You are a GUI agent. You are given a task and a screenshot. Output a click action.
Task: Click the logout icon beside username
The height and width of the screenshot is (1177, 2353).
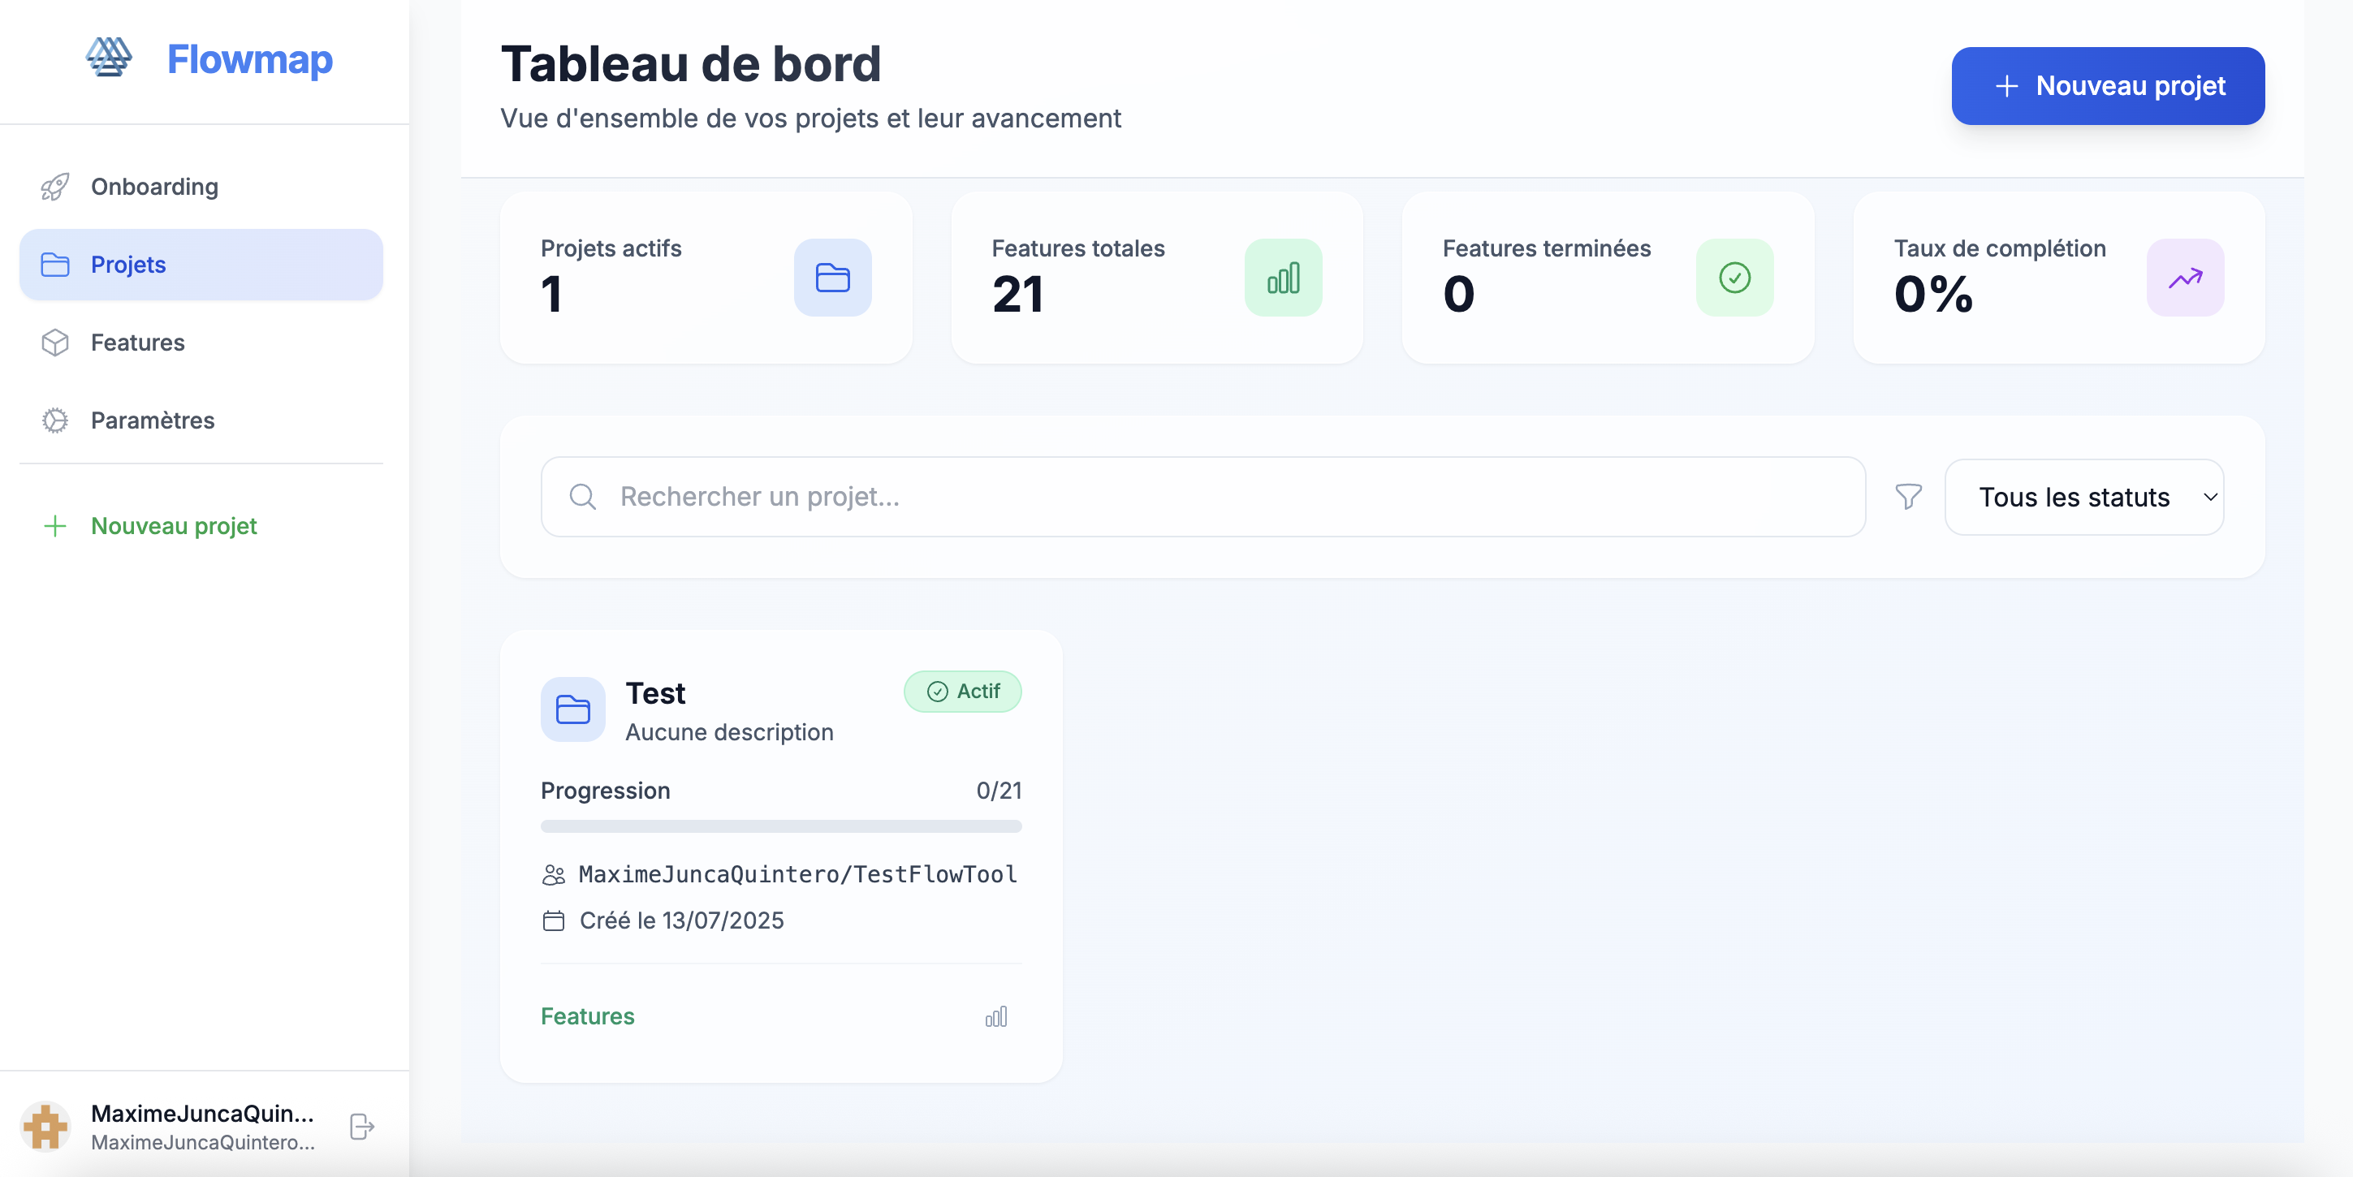362,1126
